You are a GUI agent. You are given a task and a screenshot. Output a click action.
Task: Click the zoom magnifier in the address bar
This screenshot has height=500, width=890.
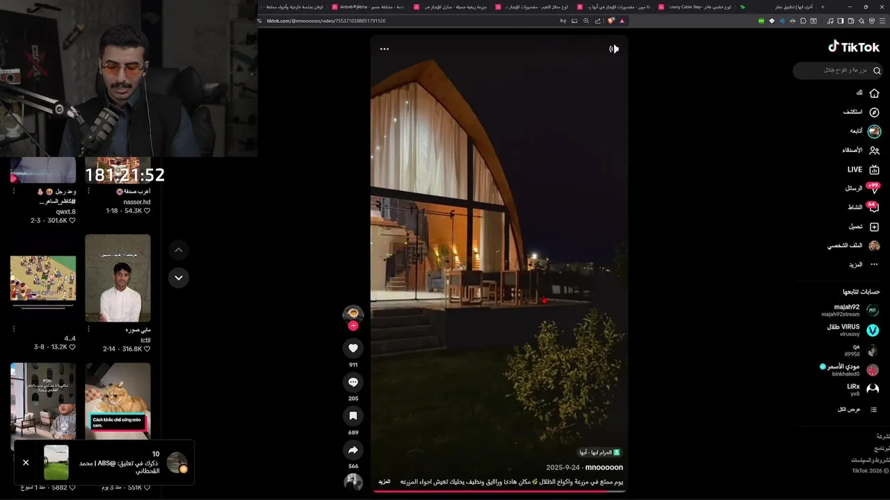pyautogui.click(x=586, y=21)
